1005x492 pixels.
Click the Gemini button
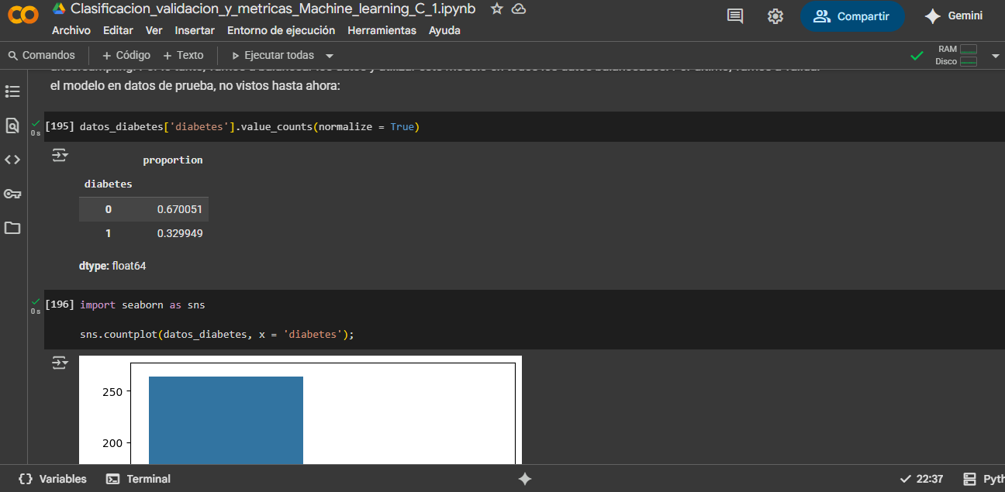954,16
